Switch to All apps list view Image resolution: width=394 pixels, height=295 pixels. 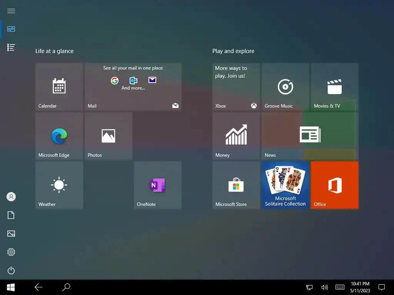pyautogui.click(x=11, y=47)
